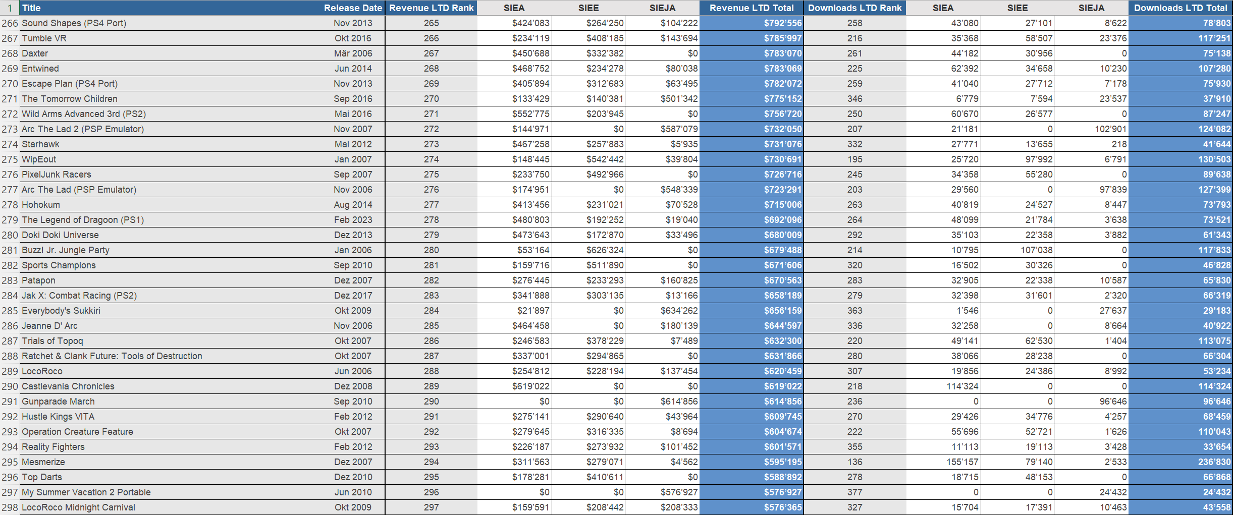The height and width of the screenshot is (515, 1233).
Task: Select the Castlevania Chronicles title cell
Action: click(68, 386)
